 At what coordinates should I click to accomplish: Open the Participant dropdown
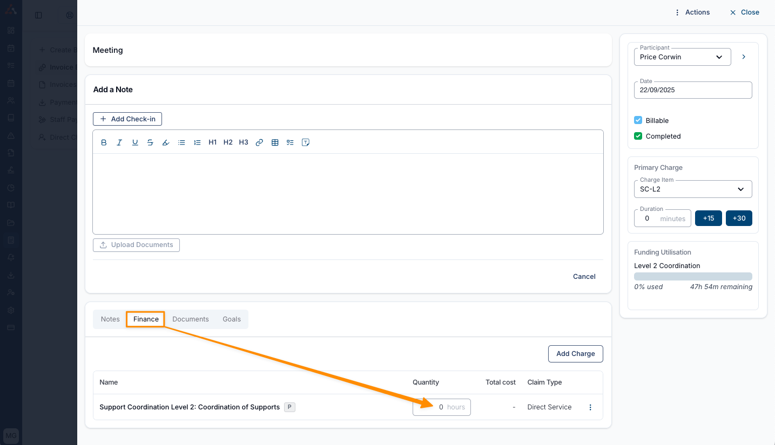(x=682, y=57)
